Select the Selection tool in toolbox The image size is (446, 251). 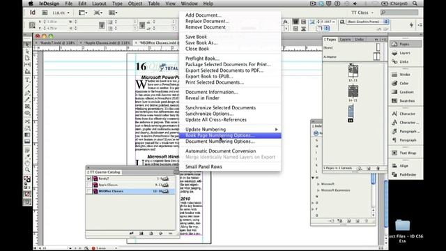(27, 45)
